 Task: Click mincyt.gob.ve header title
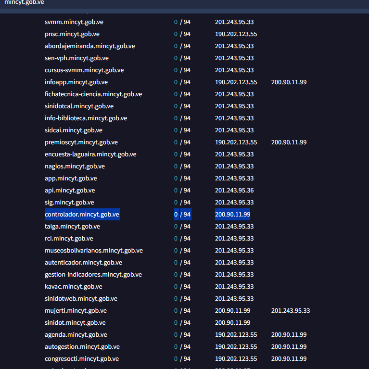click(24, 2)
